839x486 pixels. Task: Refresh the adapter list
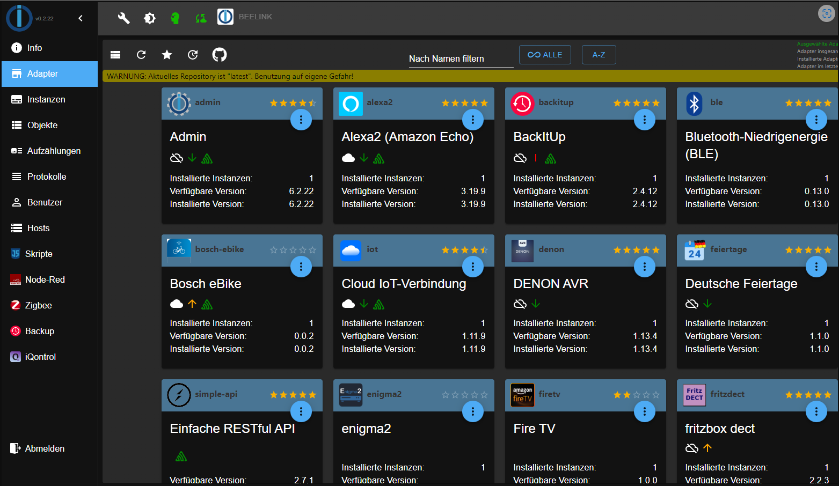pos(141,54)
